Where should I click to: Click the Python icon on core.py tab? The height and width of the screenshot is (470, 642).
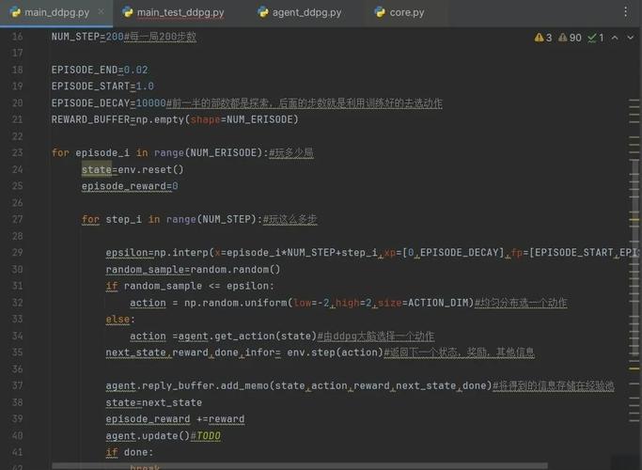[x=380, y=13]
